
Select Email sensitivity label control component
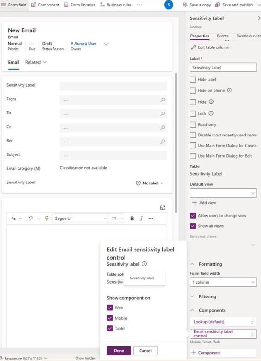tap(213, 334)
